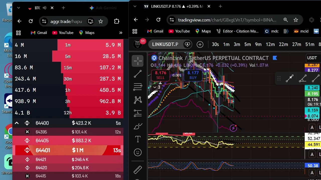Click the BUY 8.177 button
The height and width of the screenshot is (180, 321).
click(193, 75)
